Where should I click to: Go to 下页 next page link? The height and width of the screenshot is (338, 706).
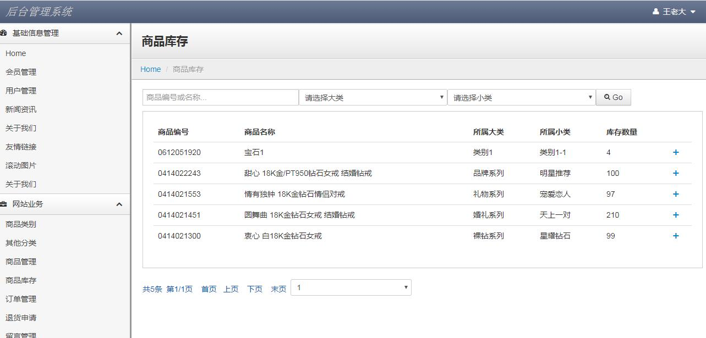click(x=255, y=289)
